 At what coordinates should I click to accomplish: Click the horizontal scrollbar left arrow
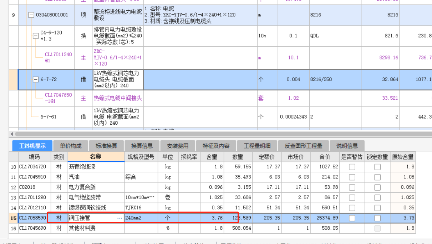12,134
